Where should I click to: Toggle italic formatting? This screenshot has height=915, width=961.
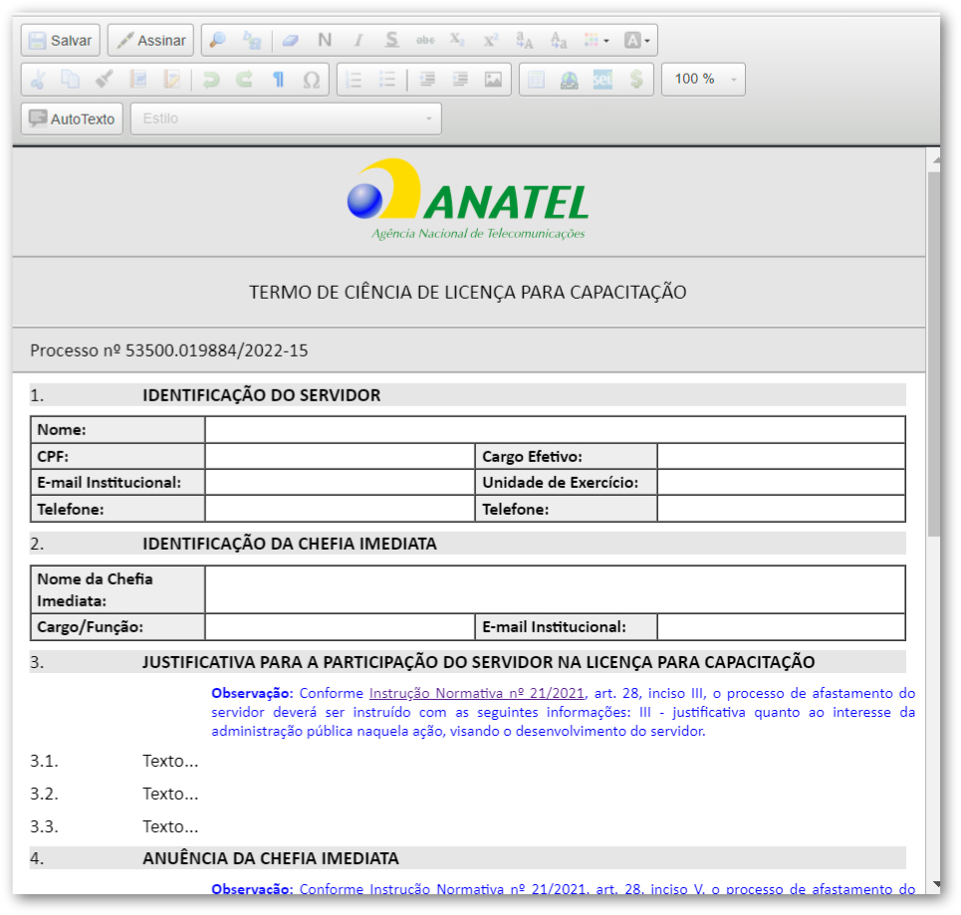(358, 41)
